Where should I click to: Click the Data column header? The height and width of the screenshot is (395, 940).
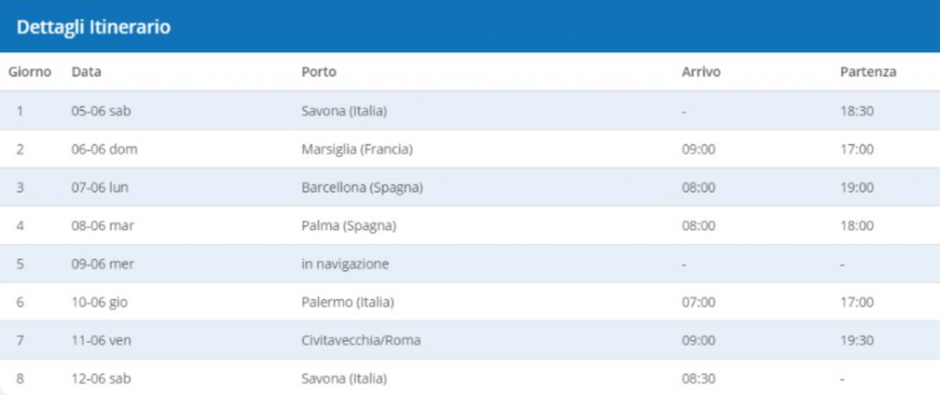(87, 71)
